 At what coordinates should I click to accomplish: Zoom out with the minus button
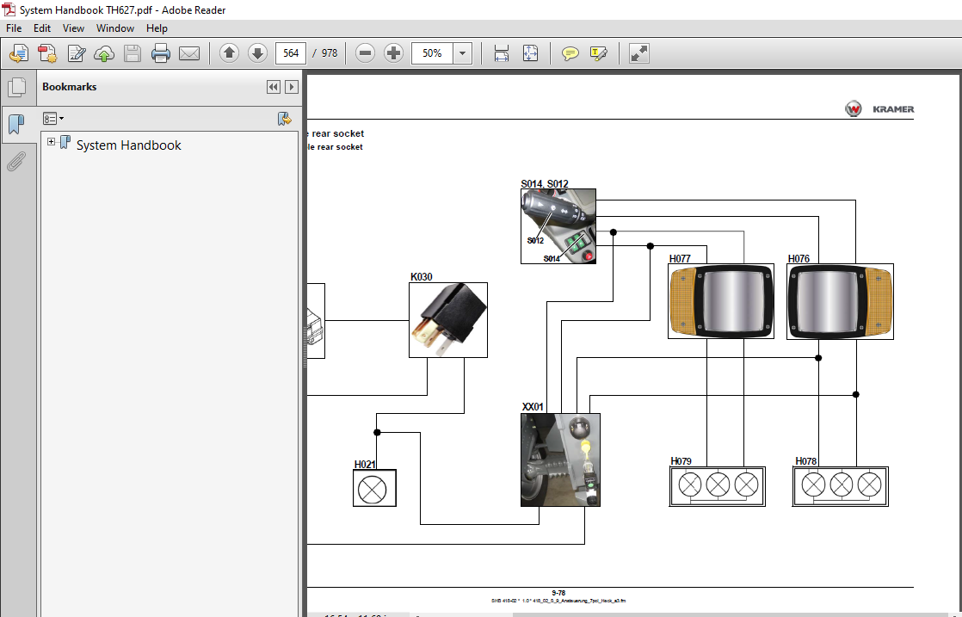[x=365, y=53]
